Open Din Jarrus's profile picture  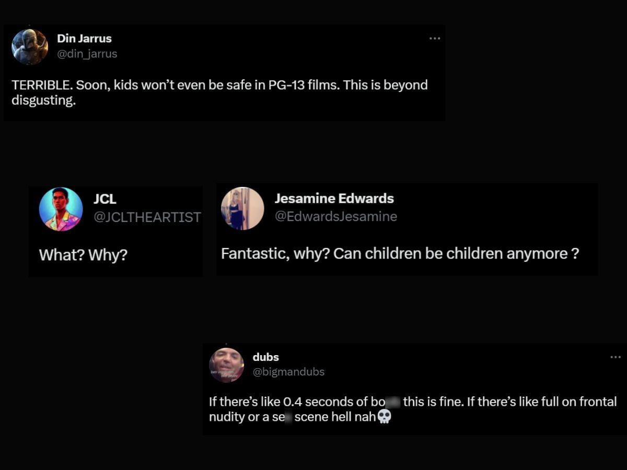click(x=30, y=46)
